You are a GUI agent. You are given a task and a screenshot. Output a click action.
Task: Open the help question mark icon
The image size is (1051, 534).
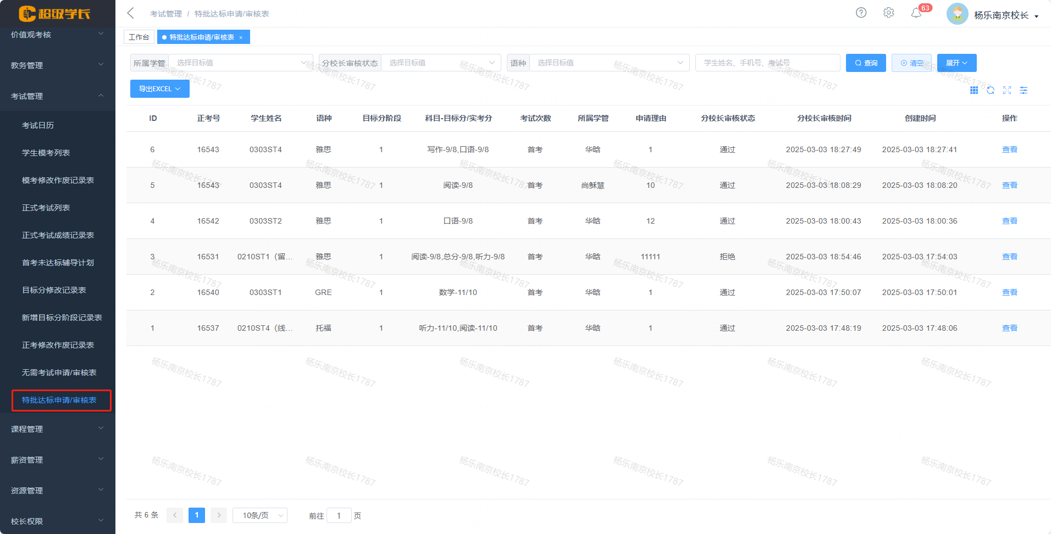(861, 13)
